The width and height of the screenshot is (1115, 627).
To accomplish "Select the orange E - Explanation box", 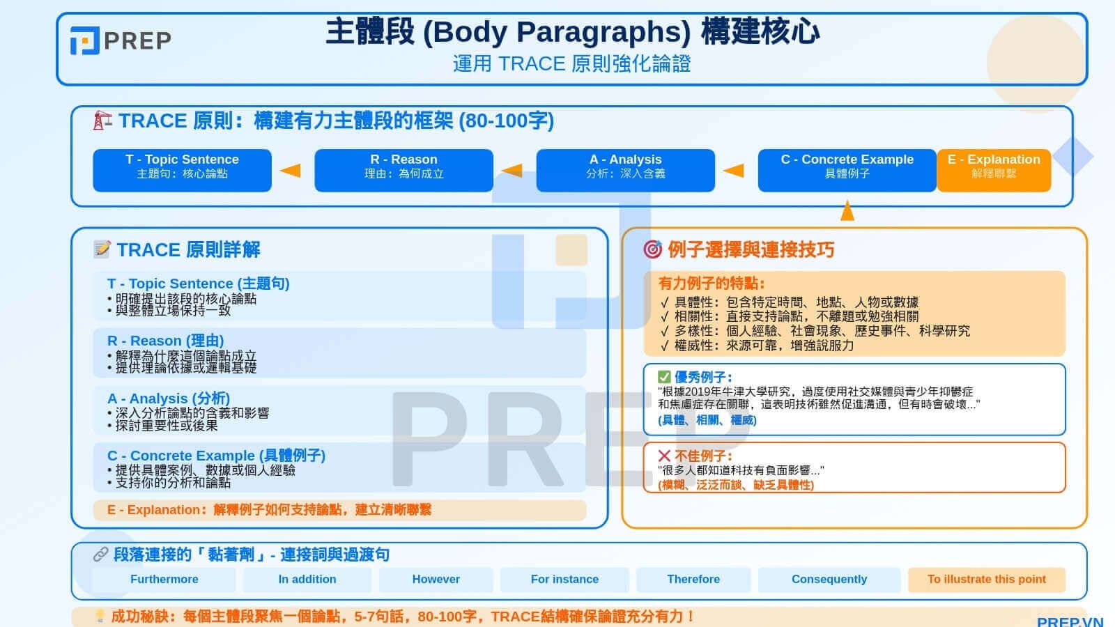I will click(x=994, y=170).
